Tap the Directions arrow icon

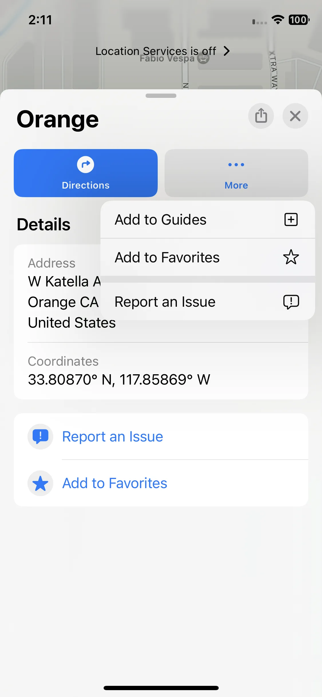[x=86, y=165]
